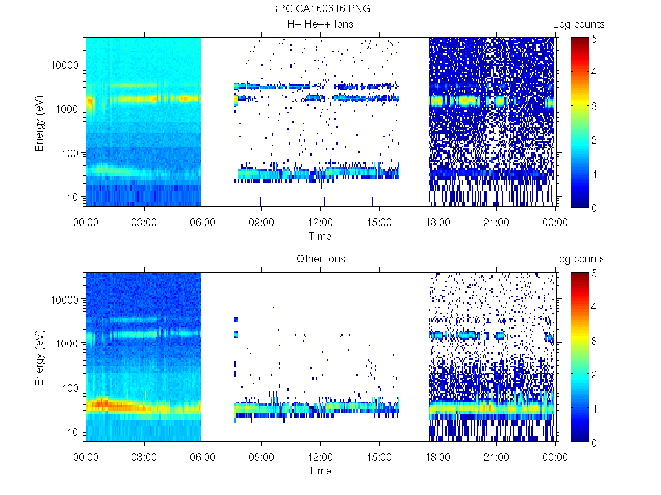Viewport: 661px width, 495px height.
Task: Click the 10000 energy tick of the H+ He++ plot
Action: (x=65, y=65)
